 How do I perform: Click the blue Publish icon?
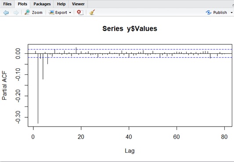point(209,12)
